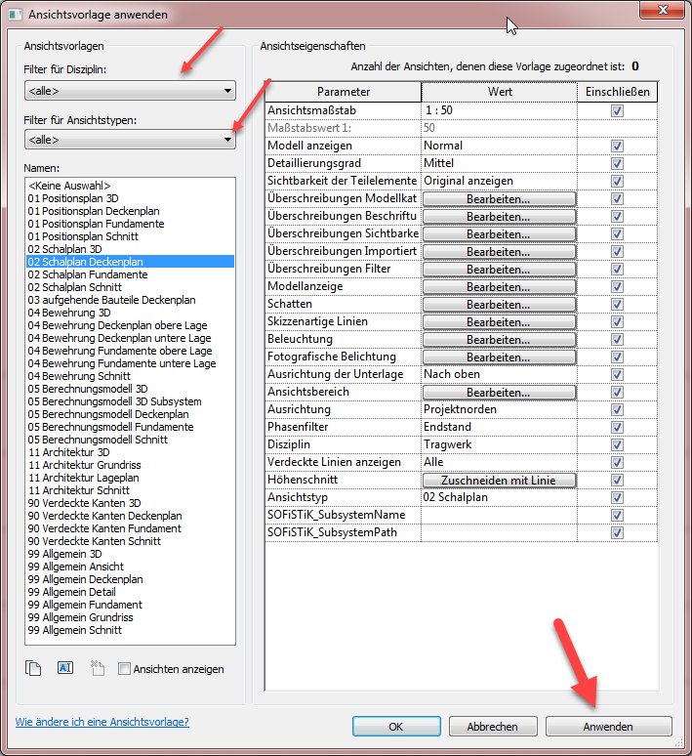The image size is (692, 756).
Task: Pick 99 Allgemein Grundriss from names list
Action: [81, 617]
